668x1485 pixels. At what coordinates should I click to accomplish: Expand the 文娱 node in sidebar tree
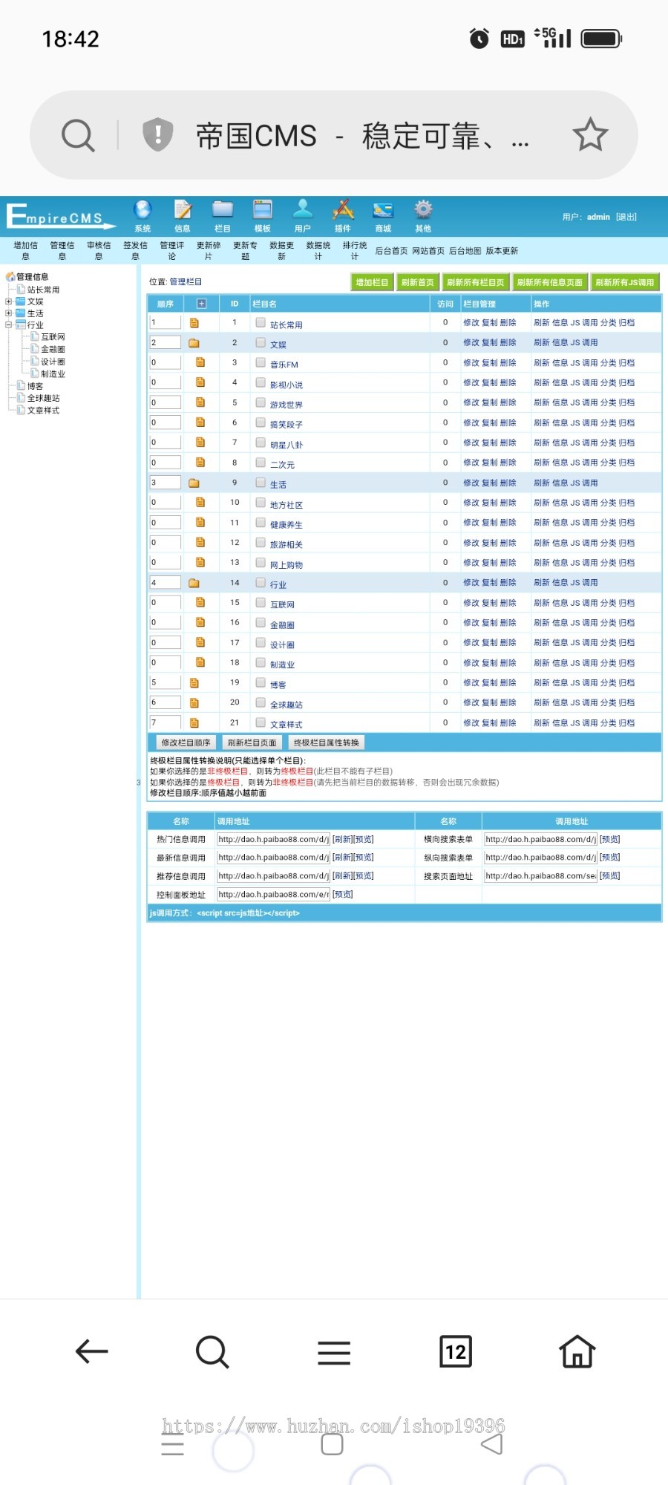coord(8,301)
